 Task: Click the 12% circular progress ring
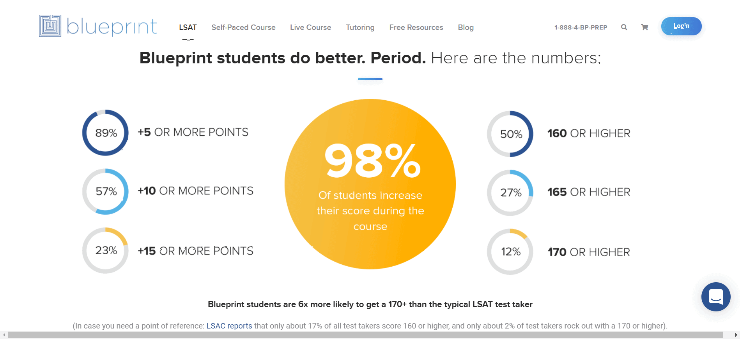pyautogui.click(x=510, y=252)
